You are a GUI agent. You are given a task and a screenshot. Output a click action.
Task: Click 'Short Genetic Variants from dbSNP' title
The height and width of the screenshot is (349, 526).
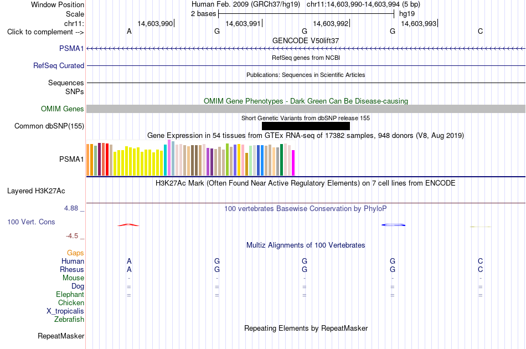click(306, 118)
